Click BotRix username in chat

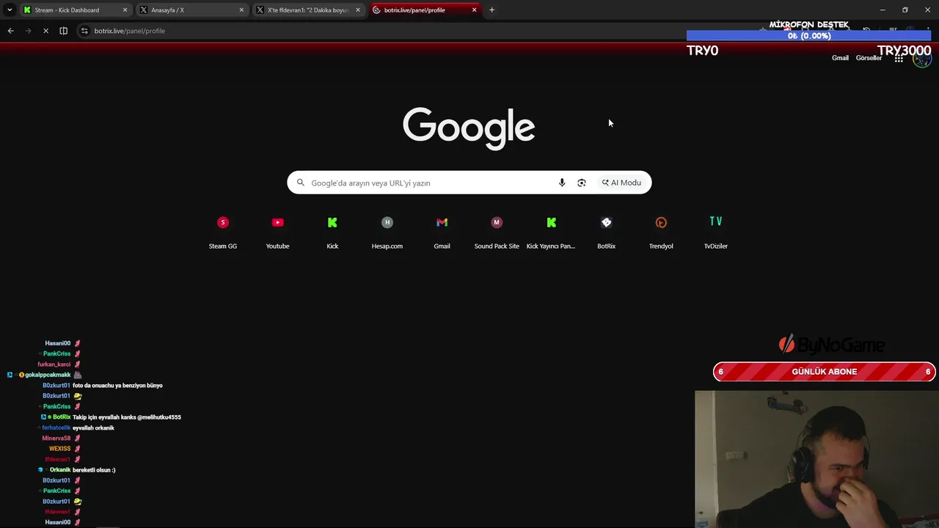[x=62, y=417]
